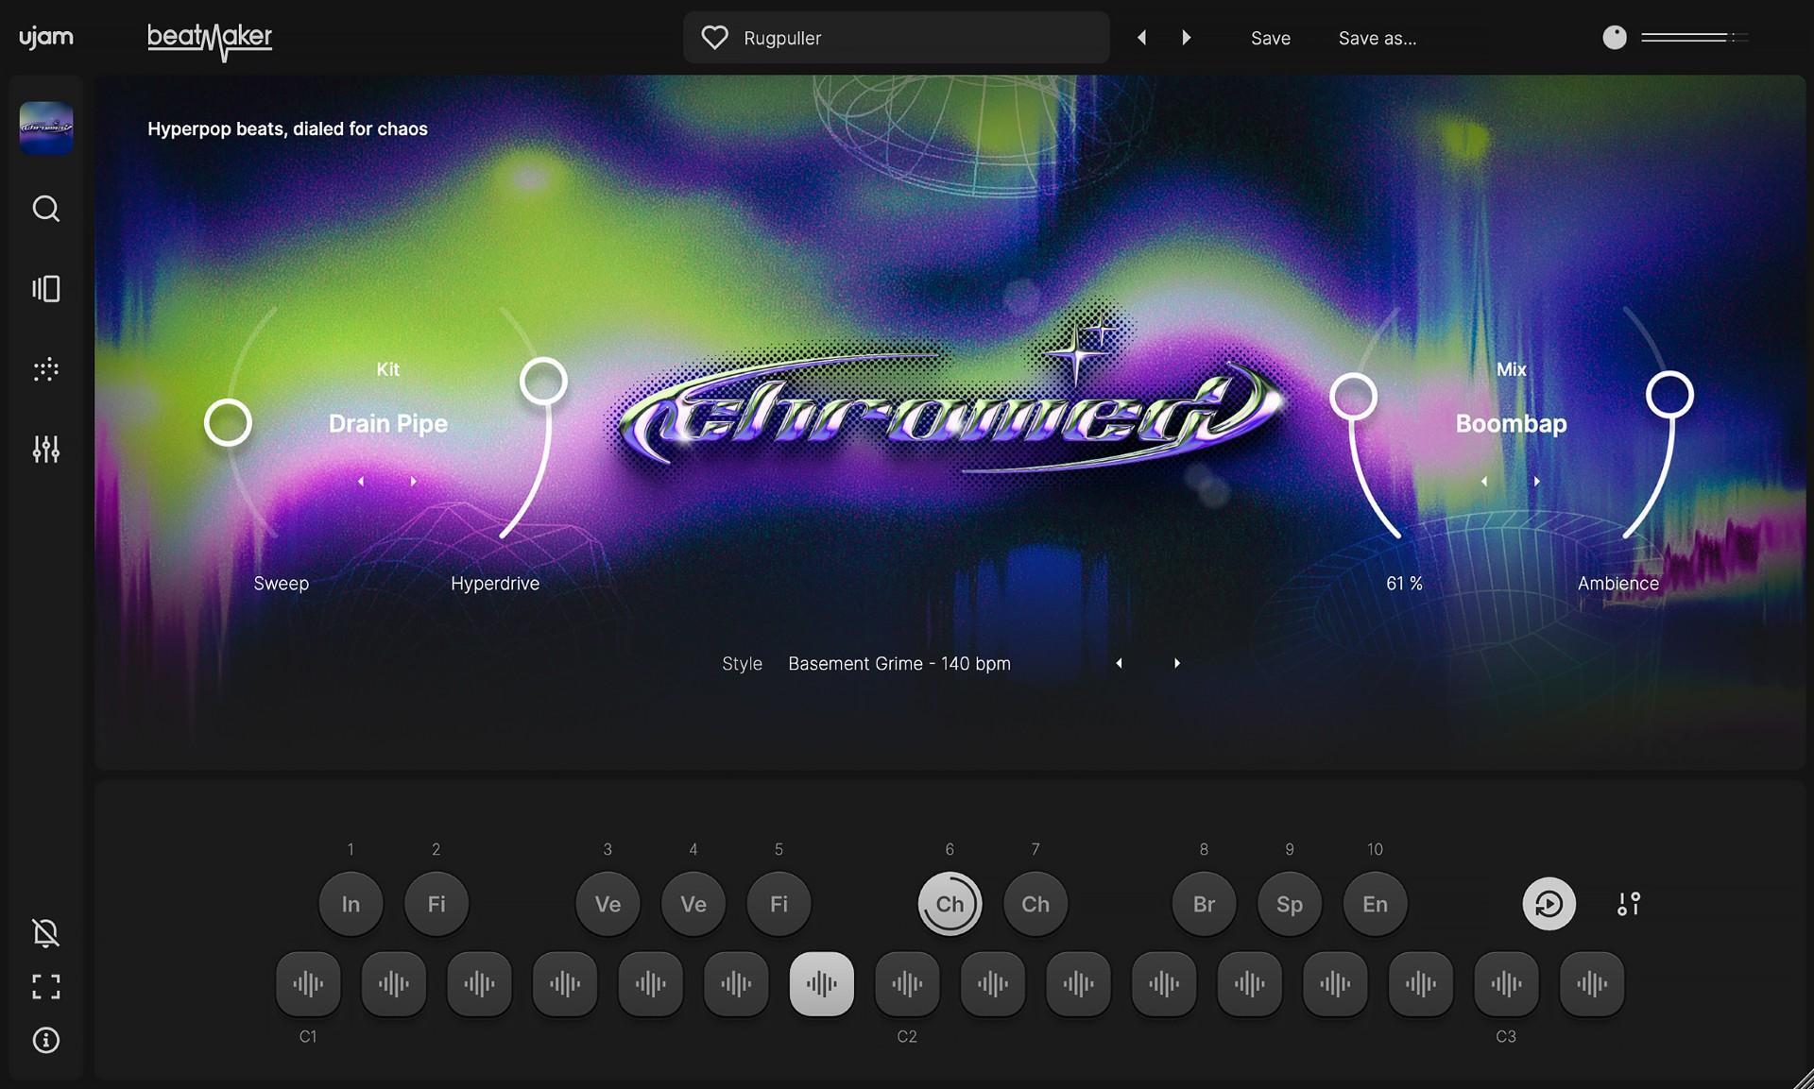Image resolution: width=1814 pixels, height=1089 pixels.
Task: Open the mixer settings icon next to loop
Action: (x=1627, y=904)
